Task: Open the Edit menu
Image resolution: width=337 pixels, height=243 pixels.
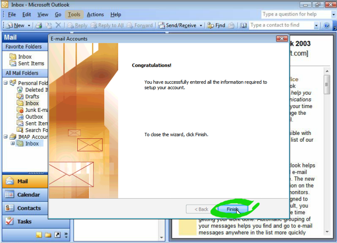Action: click(27, 15)
